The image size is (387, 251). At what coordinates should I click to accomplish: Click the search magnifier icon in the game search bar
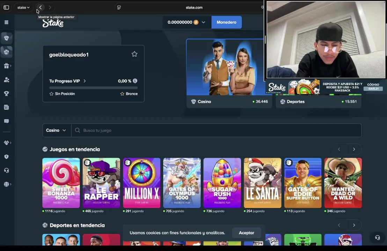[78, 130]
